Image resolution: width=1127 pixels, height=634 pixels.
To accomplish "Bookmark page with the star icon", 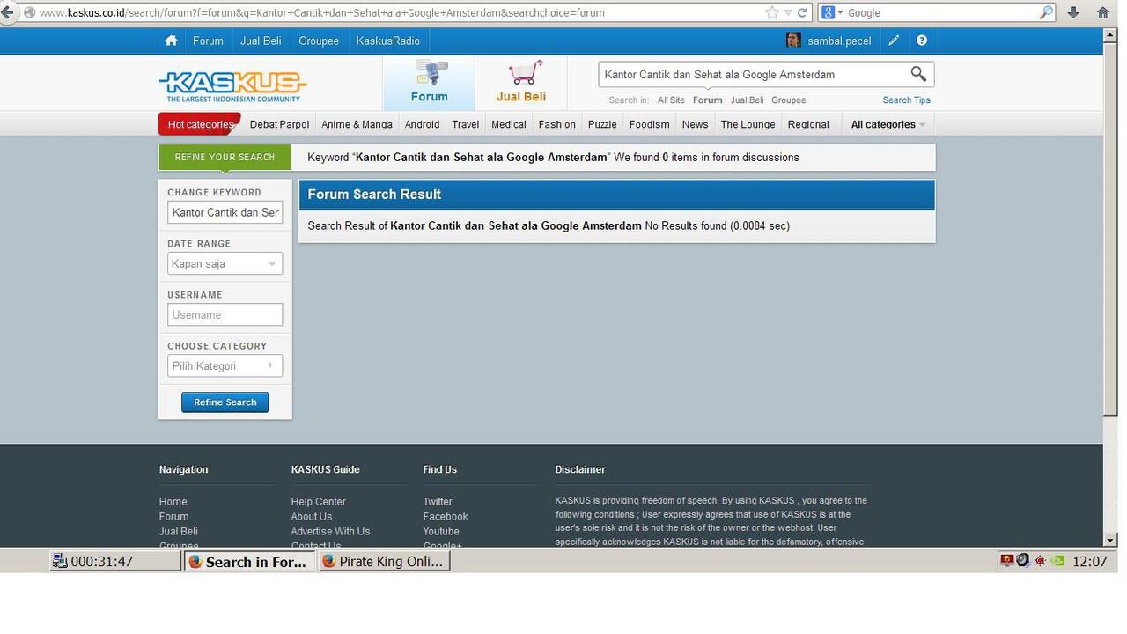I will (x=772, y=12).
